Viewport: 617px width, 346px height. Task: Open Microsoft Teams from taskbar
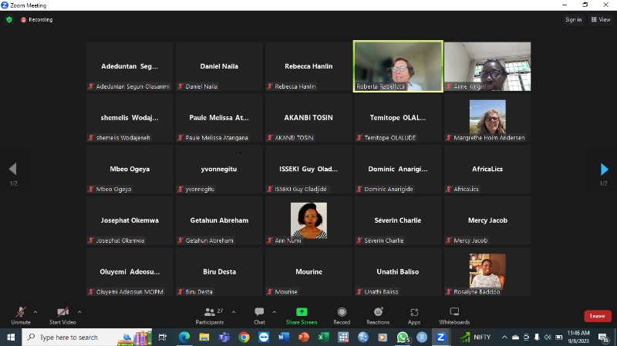(224, 338)
